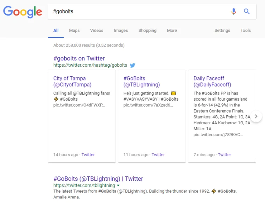Click the https://twitter.com/tblightning URL
The width and height of the screenshot is (265, 211).
[84, 186]
